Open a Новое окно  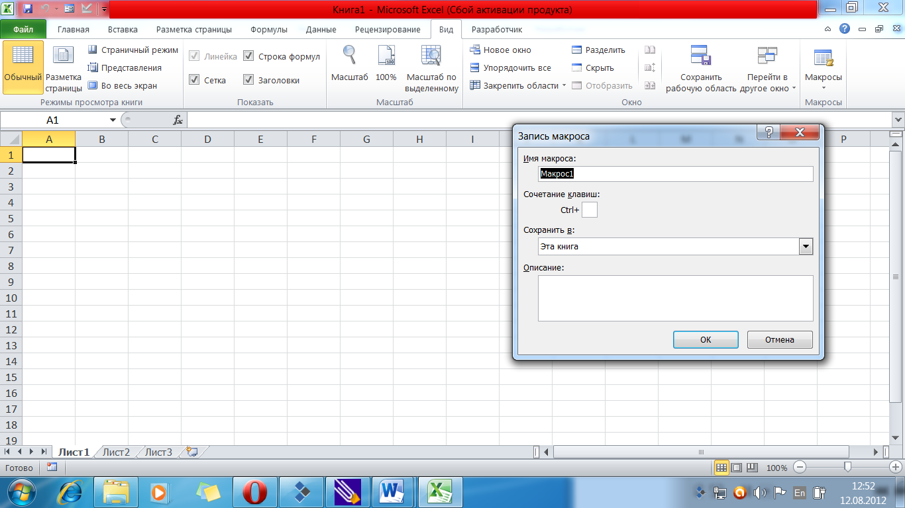(x=500, y=50)
